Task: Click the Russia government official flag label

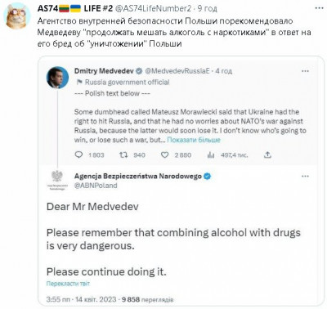Action: click(x=123, y=82)
